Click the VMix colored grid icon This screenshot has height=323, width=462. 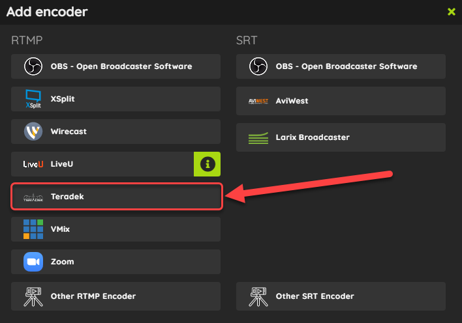click(33, 229)
